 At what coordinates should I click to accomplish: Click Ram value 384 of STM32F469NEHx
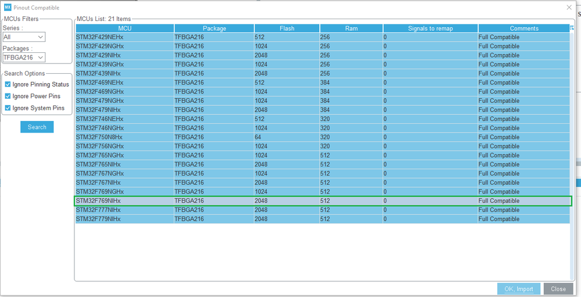click(325, 83)
